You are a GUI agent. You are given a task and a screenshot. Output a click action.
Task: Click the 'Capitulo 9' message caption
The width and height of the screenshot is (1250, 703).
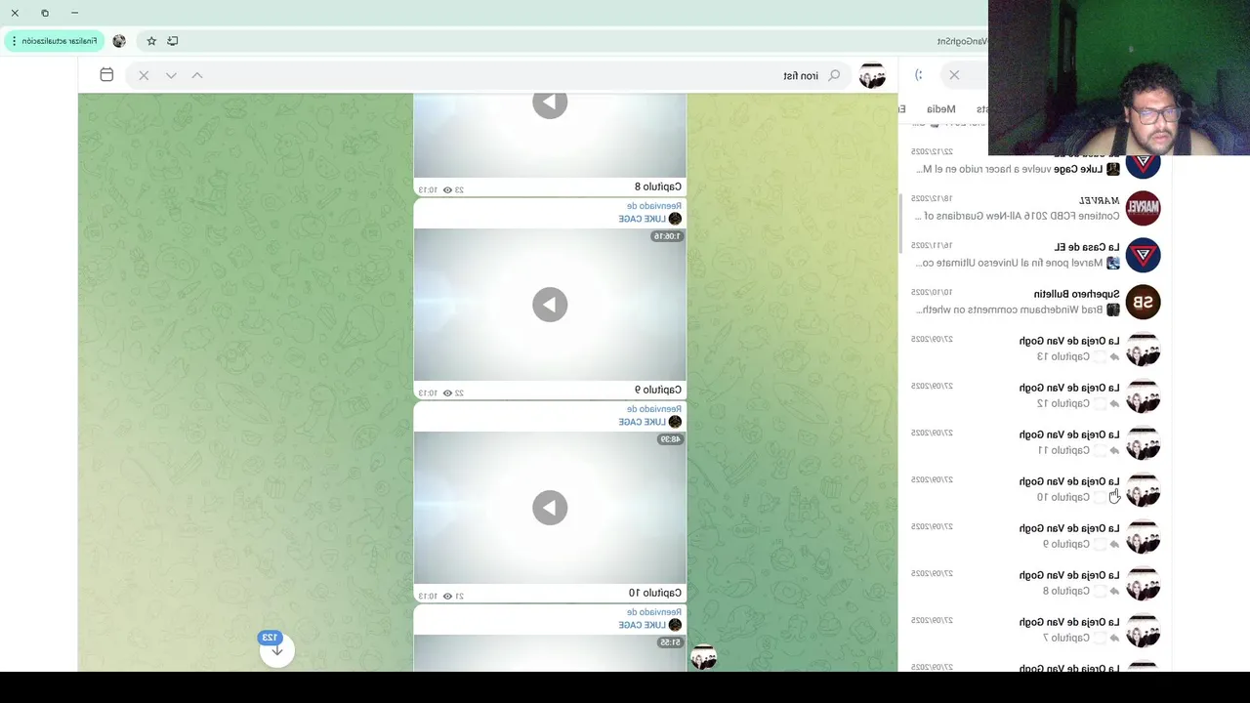658,390
